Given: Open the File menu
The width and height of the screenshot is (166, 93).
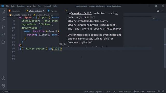Looking at the screenshot, I should 8,6.
